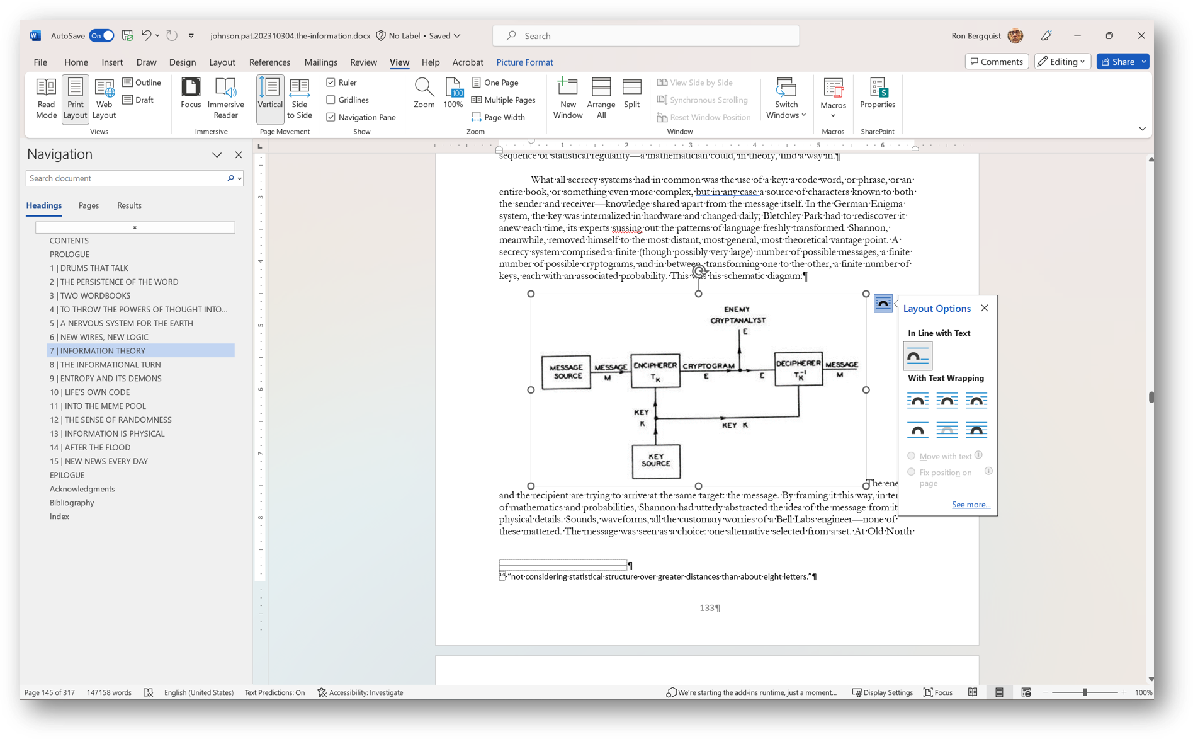The width and height of the screenshot is (1193, 739).
Task: Select Web Layout view
Action: (x=104, y=98)
